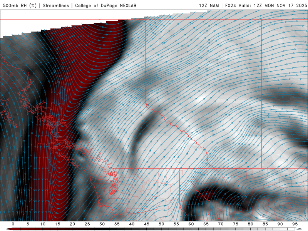This screenshot has width=308, height=231.
Task: Click the '55' colorbar tick label
Action: (176, 224)
